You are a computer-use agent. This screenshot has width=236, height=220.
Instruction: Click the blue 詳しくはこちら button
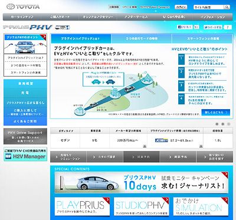coord(216,113)
